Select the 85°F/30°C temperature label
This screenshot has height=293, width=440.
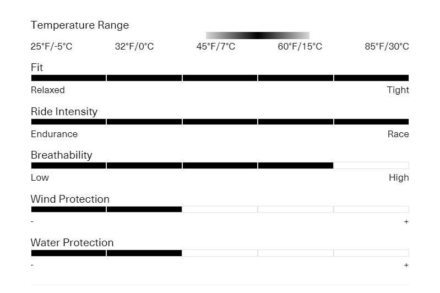pyautogui.click(x=387, y=46)
